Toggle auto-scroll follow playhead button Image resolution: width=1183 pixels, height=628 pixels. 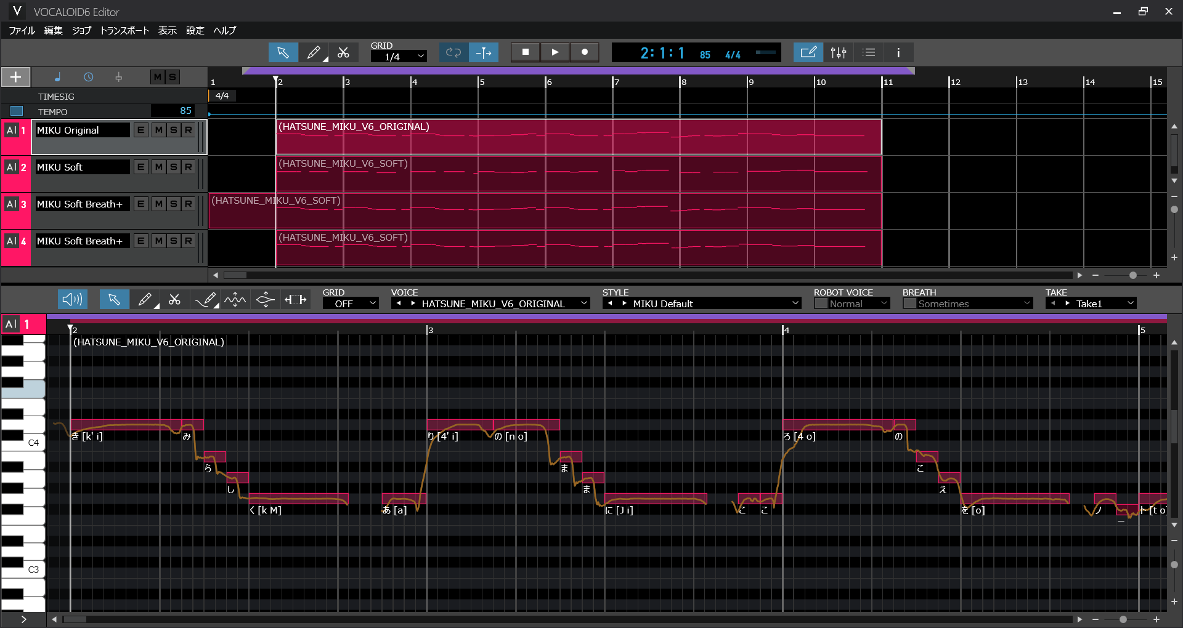[x=484, y=52]
